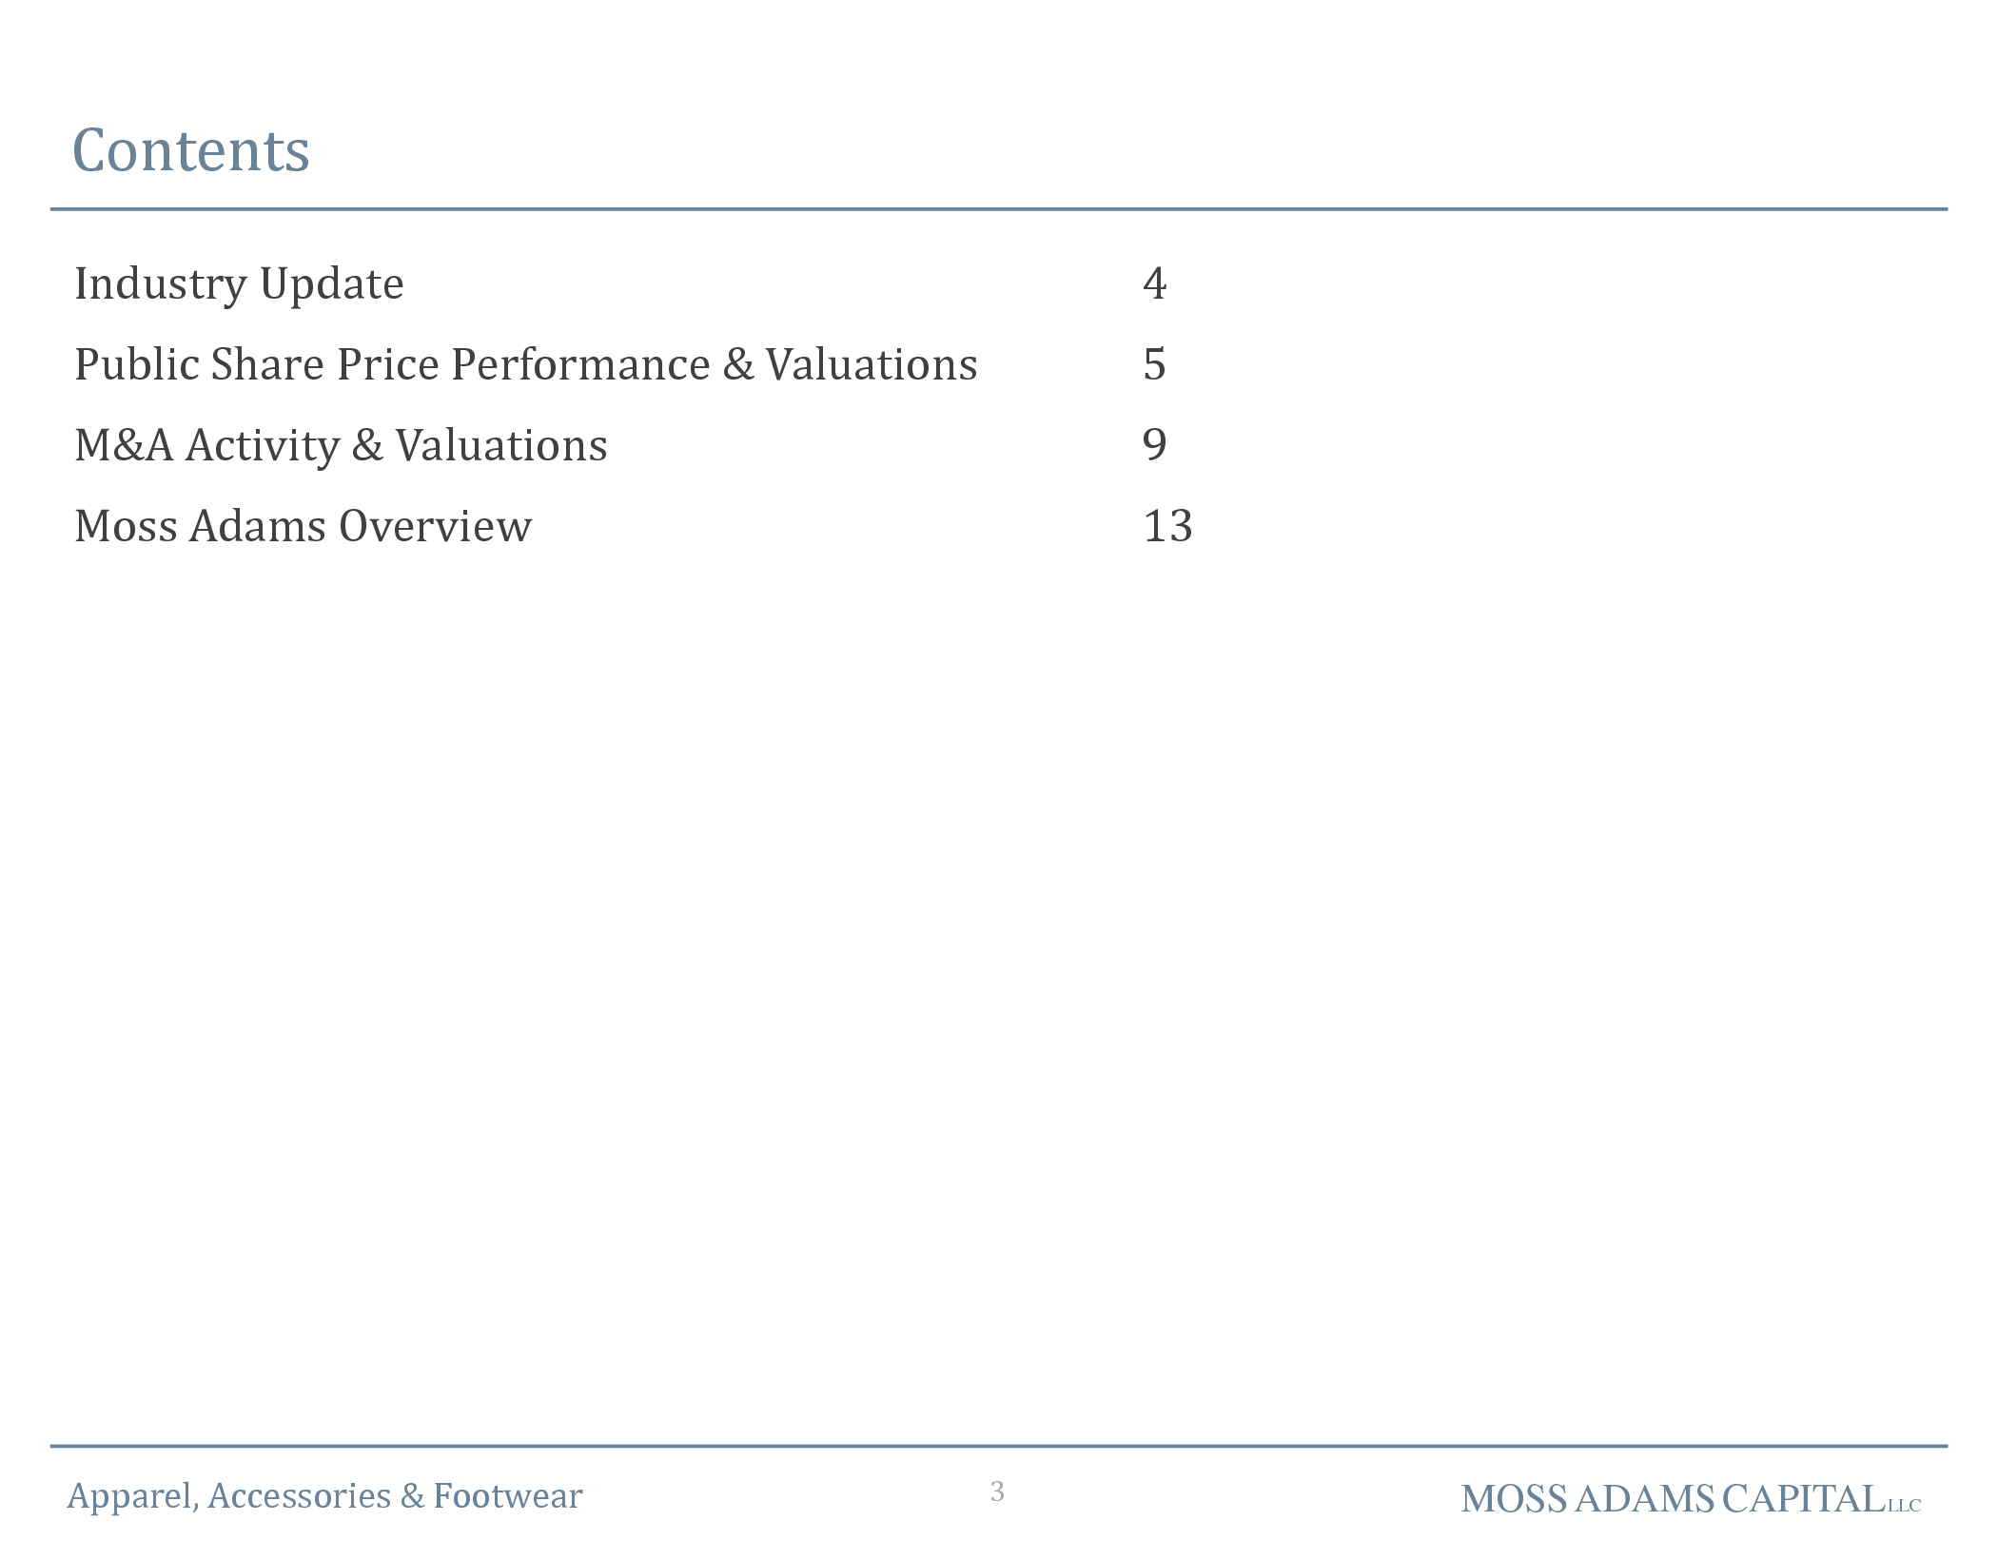Open Public Share Price Performance & Valuations entry
The image size is (1998, 1560).
coord(526,364)
